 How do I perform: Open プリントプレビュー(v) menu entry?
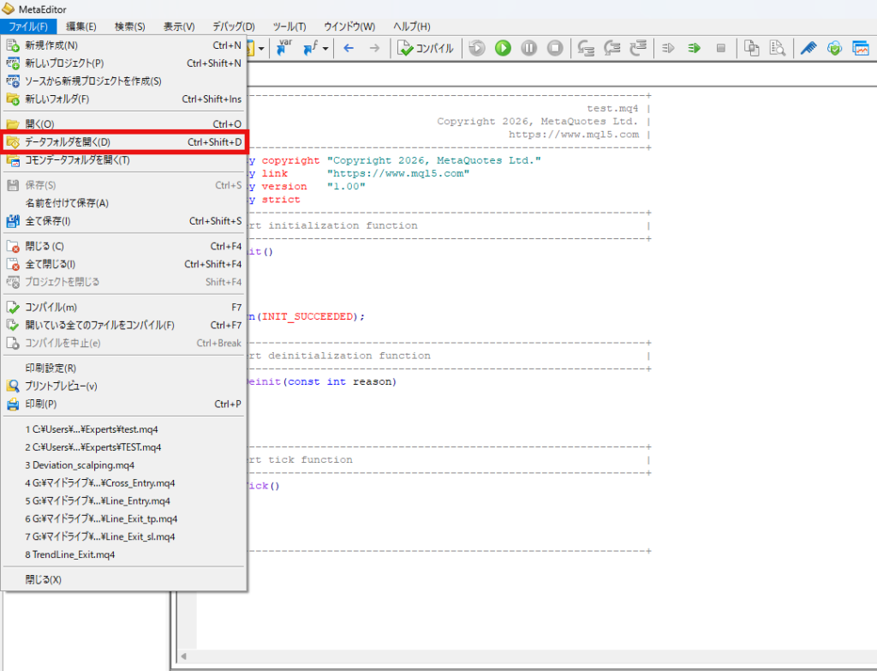[123, 386]
